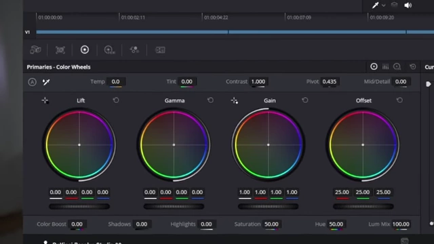Pick white point crosshair beside Gain
The height and width of the screenshot is (244, 434).
[235, 100]
